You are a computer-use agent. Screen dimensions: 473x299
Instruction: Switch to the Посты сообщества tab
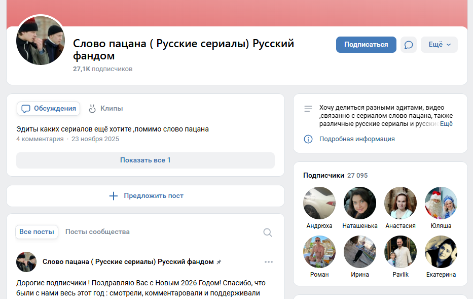(97, 231)
